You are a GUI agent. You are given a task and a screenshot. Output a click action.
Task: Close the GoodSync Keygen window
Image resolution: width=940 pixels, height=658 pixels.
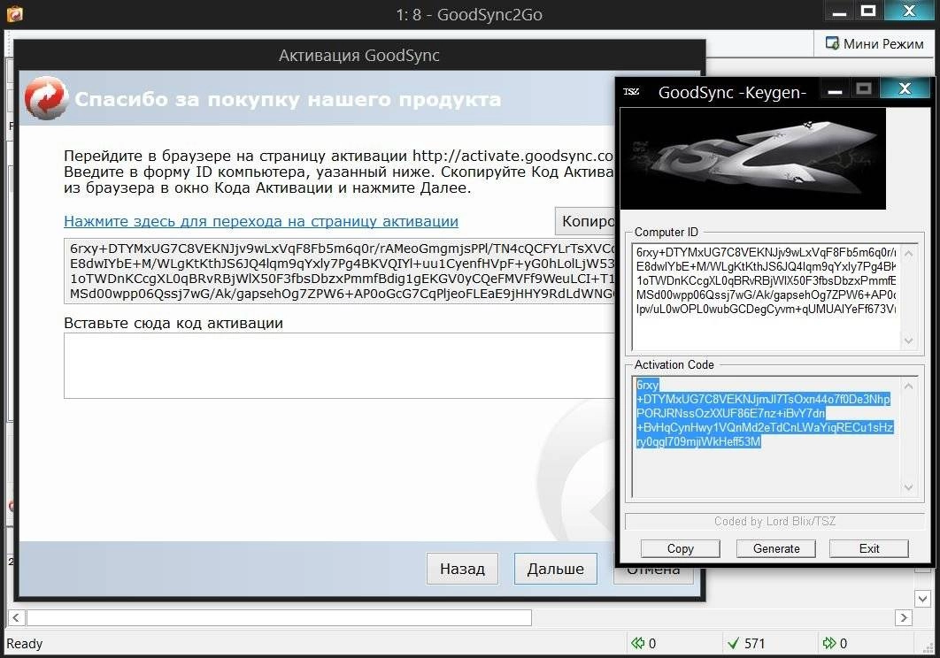point(905,88)
